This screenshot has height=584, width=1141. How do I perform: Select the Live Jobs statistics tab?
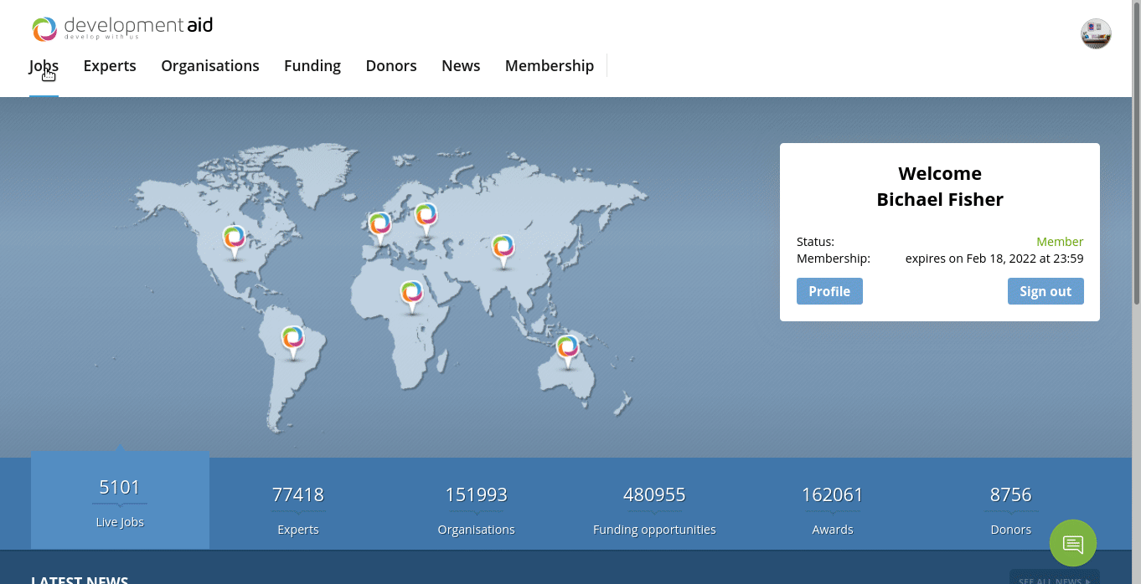[120, 500]
